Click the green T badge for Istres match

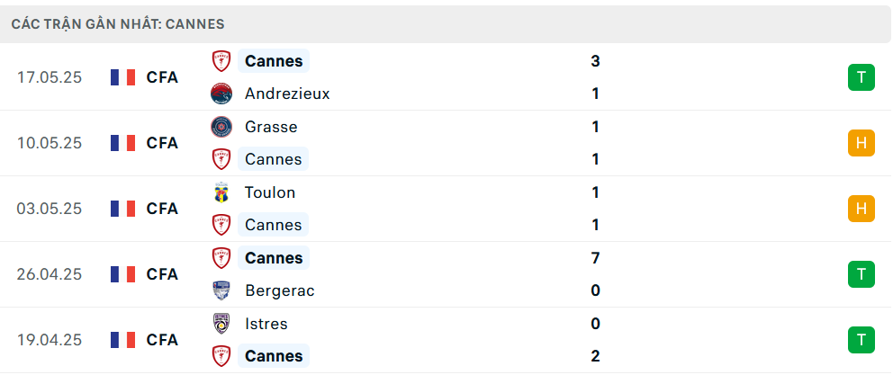pos(861,340)
